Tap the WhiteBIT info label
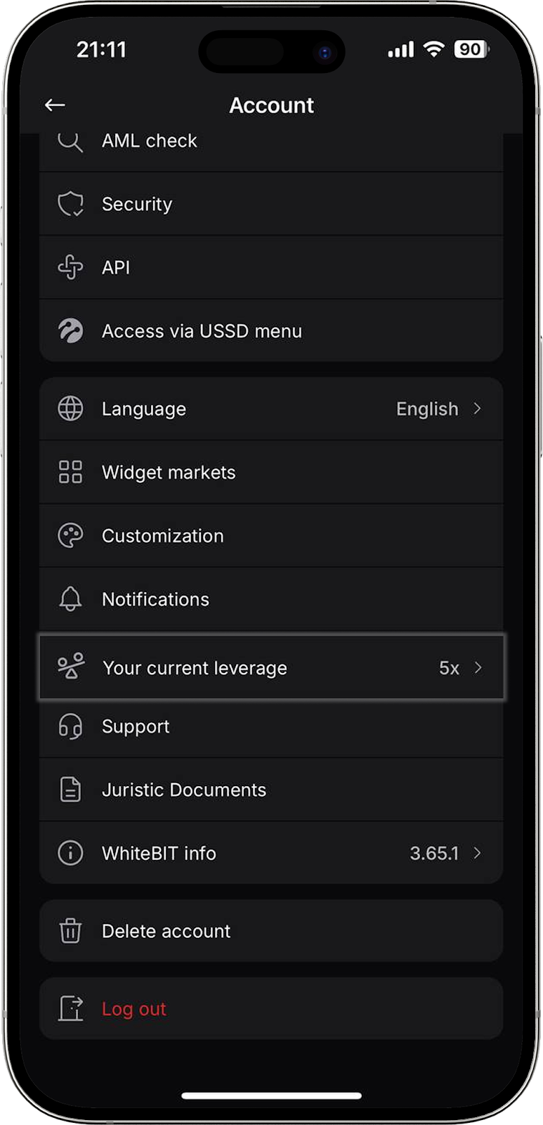543x1125 pixels. coord(159,853)
